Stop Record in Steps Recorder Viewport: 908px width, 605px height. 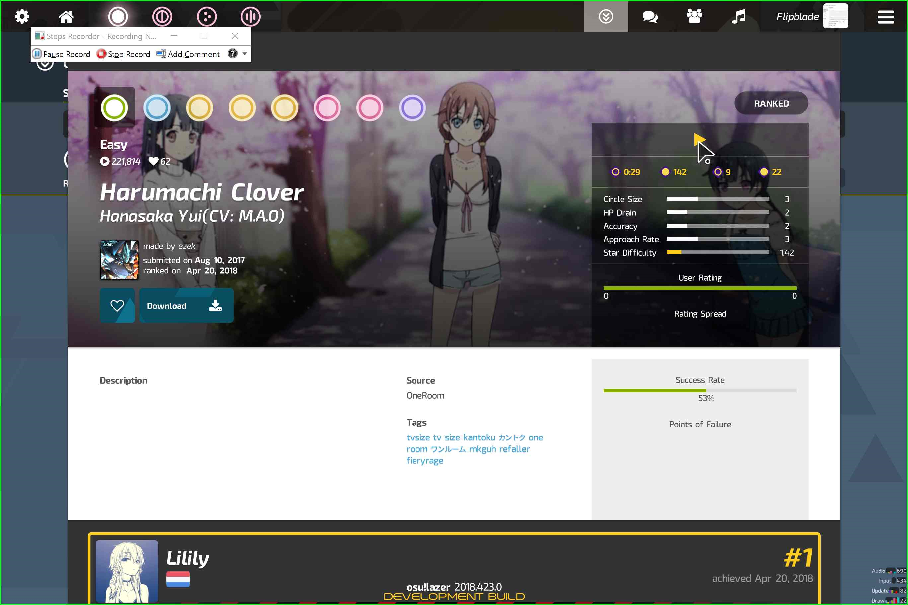click(x=123, y=54)
